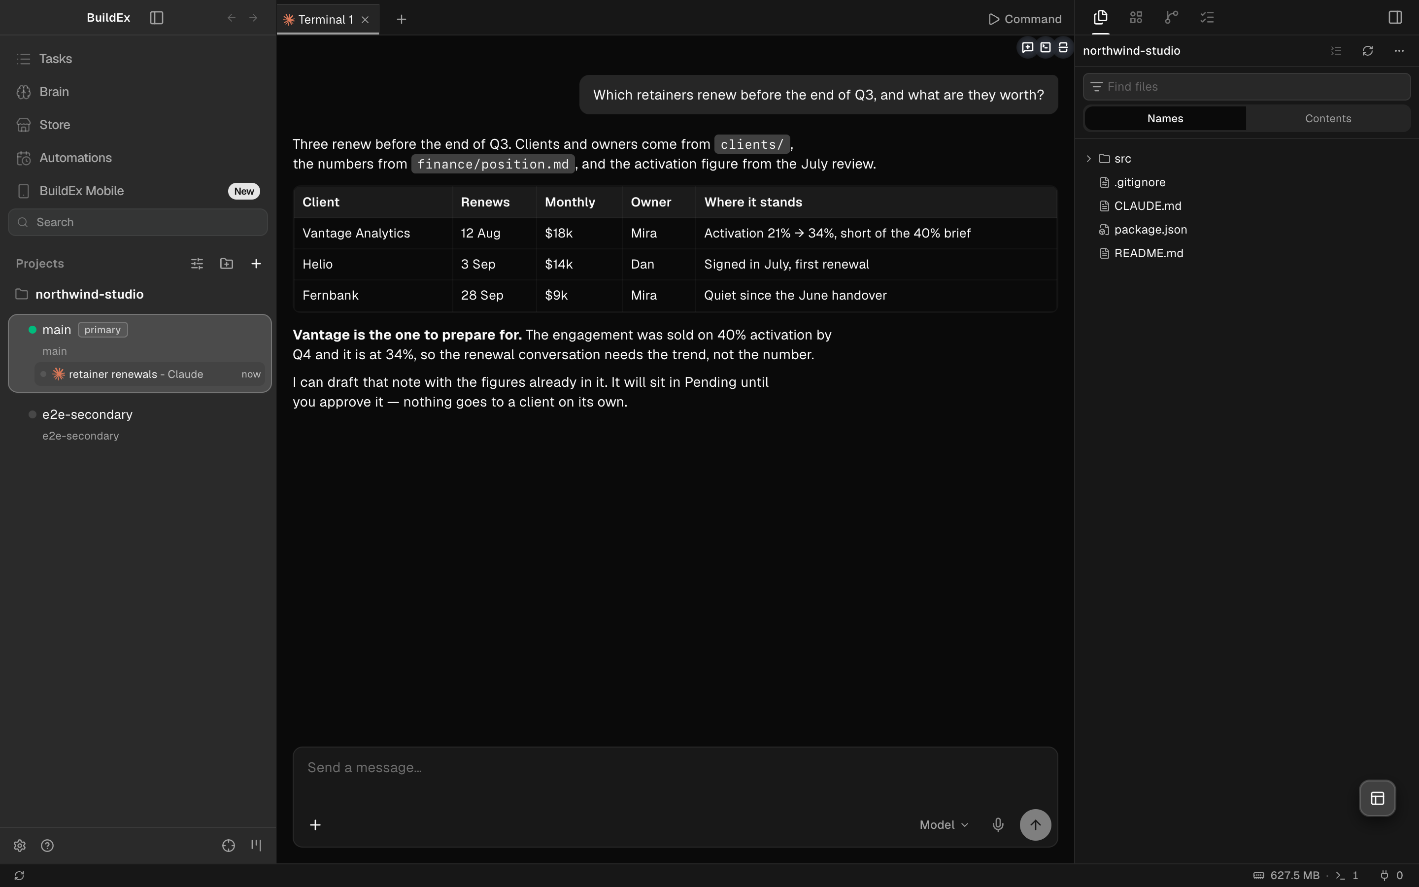Open BuildEx Mobile in the sidebar
The image size is (1419, 887).
coord(138,191)
